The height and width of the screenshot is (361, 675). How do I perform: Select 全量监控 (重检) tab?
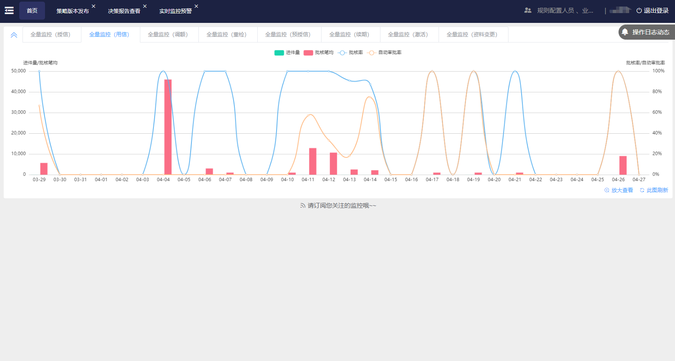pyautogui.click(x=228, y=35)
